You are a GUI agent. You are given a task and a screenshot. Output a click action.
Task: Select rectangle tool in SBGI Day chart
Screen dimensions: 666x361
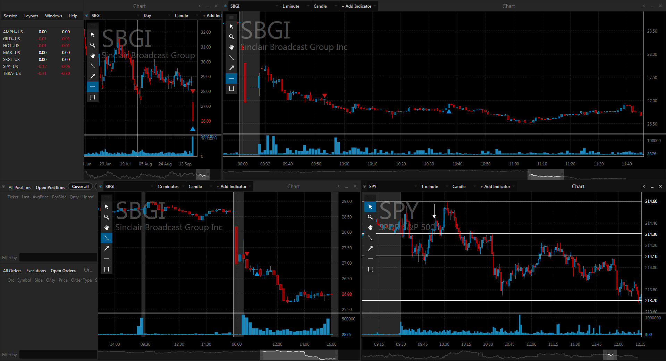coord(93,97)
